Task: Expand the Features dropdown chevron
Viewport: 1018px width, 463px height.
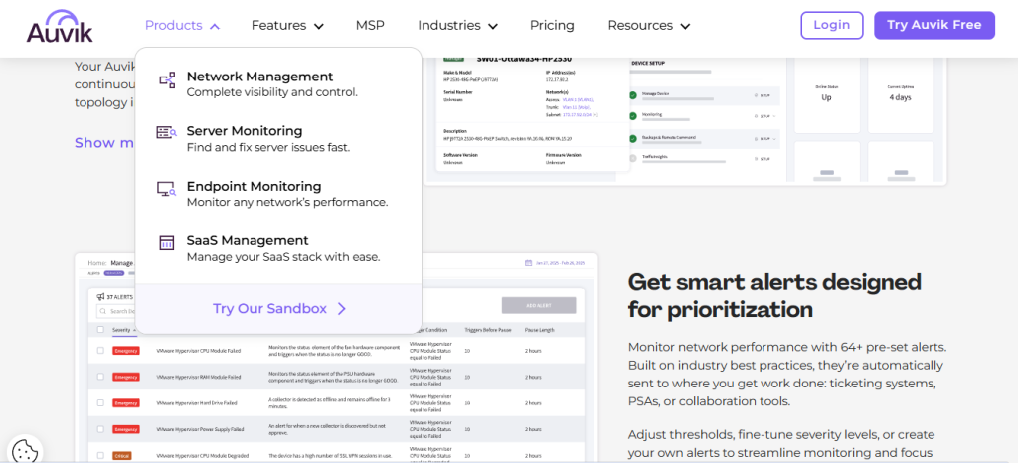Action: pos(319,26)
